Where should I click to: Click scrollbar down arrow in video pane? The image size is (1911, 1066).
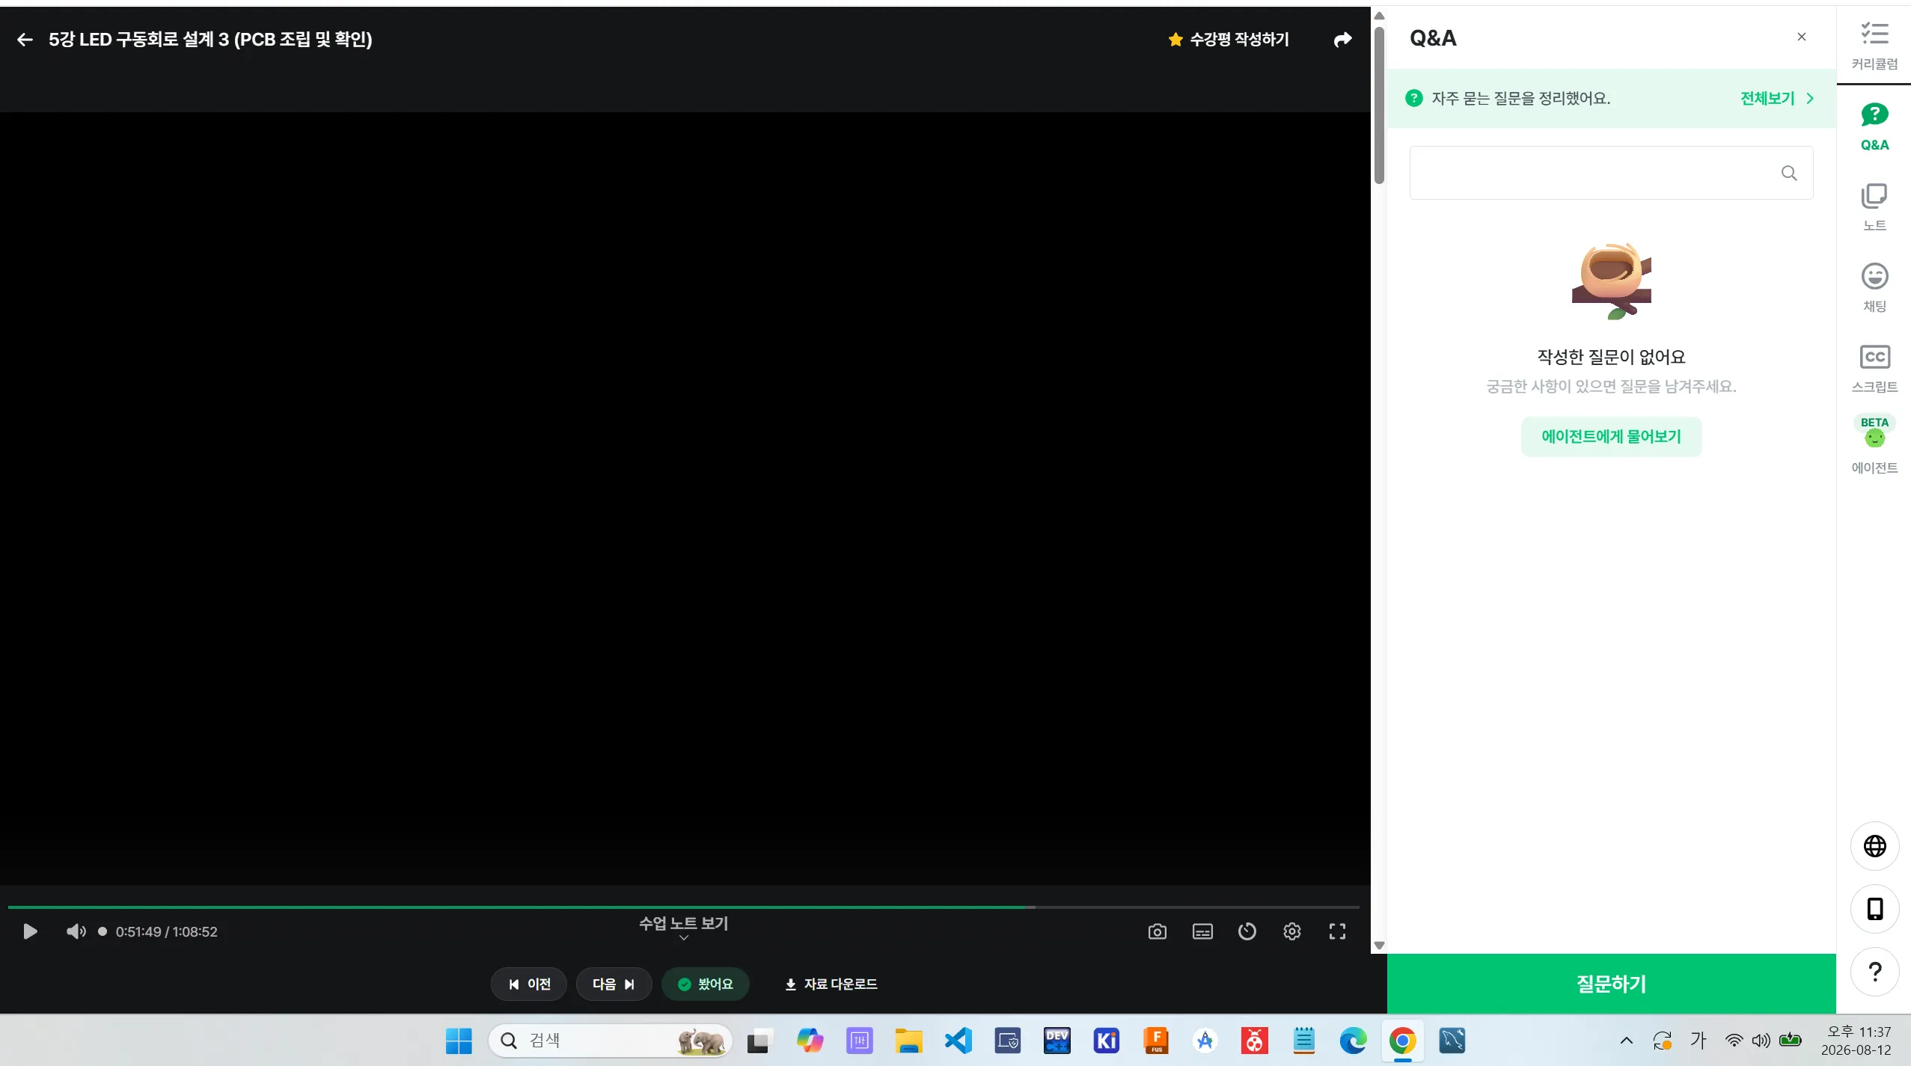pos(1379,946)
